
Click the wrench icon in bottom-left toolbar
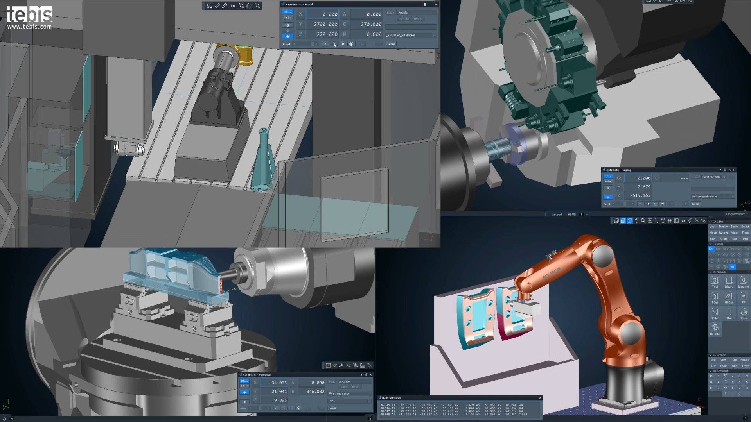341,365
